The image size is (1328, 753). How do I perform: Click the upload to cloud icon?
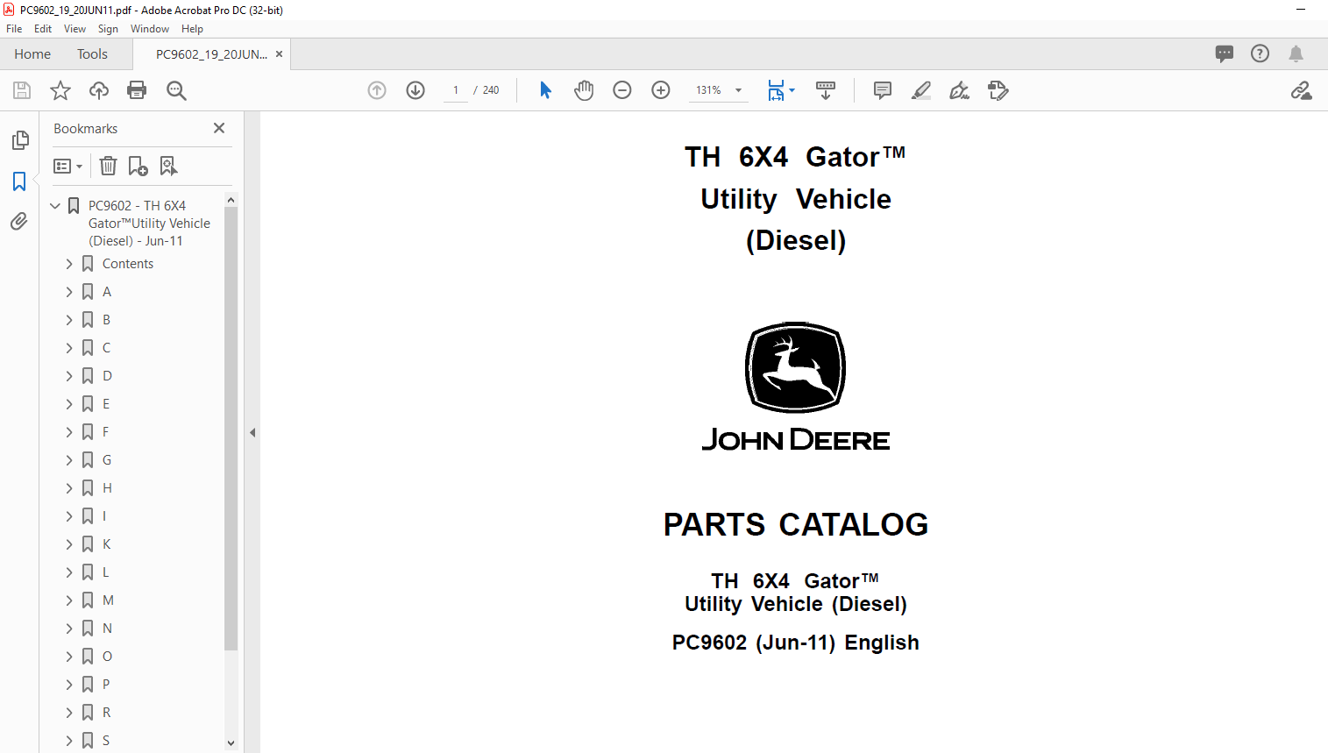[x=99, y=90]
